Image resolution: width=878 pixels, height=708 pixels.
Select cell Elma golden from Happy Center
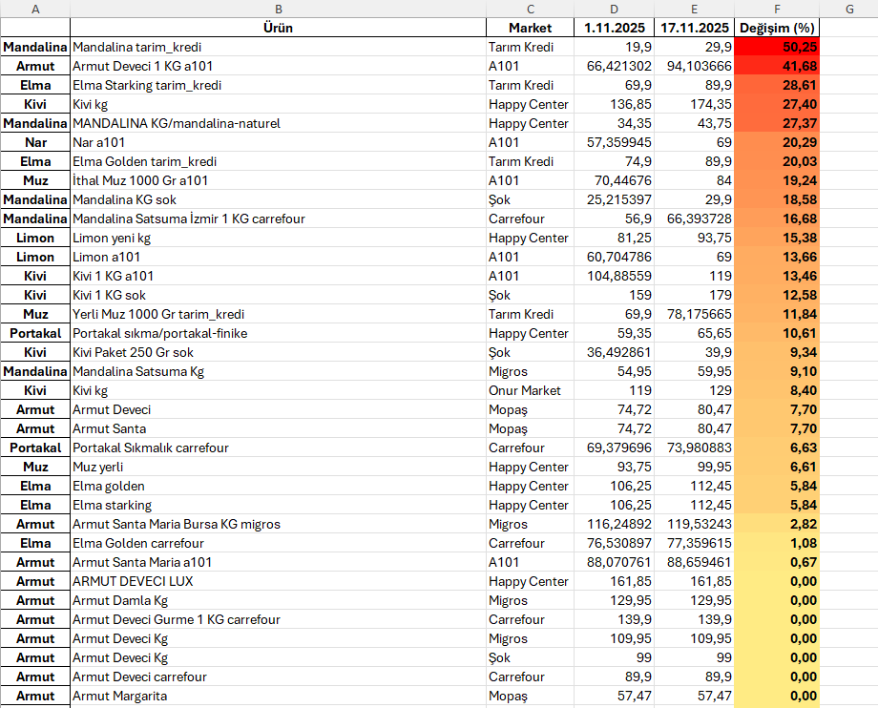(279, 486)
